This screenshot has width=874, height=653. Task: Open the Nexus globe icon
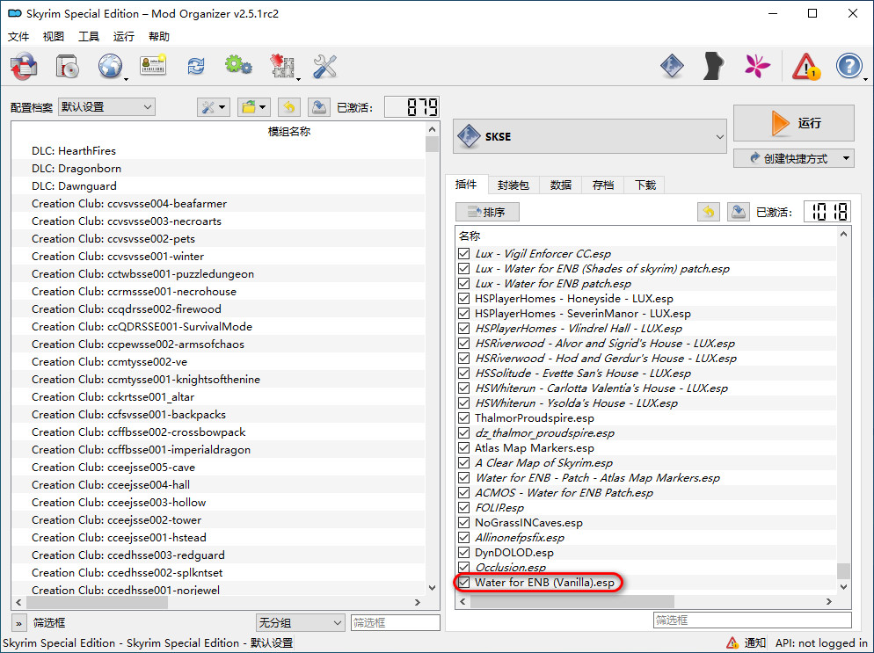point(111,67)
